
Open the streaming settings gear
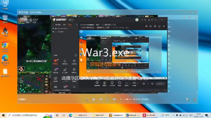[152, 84]
